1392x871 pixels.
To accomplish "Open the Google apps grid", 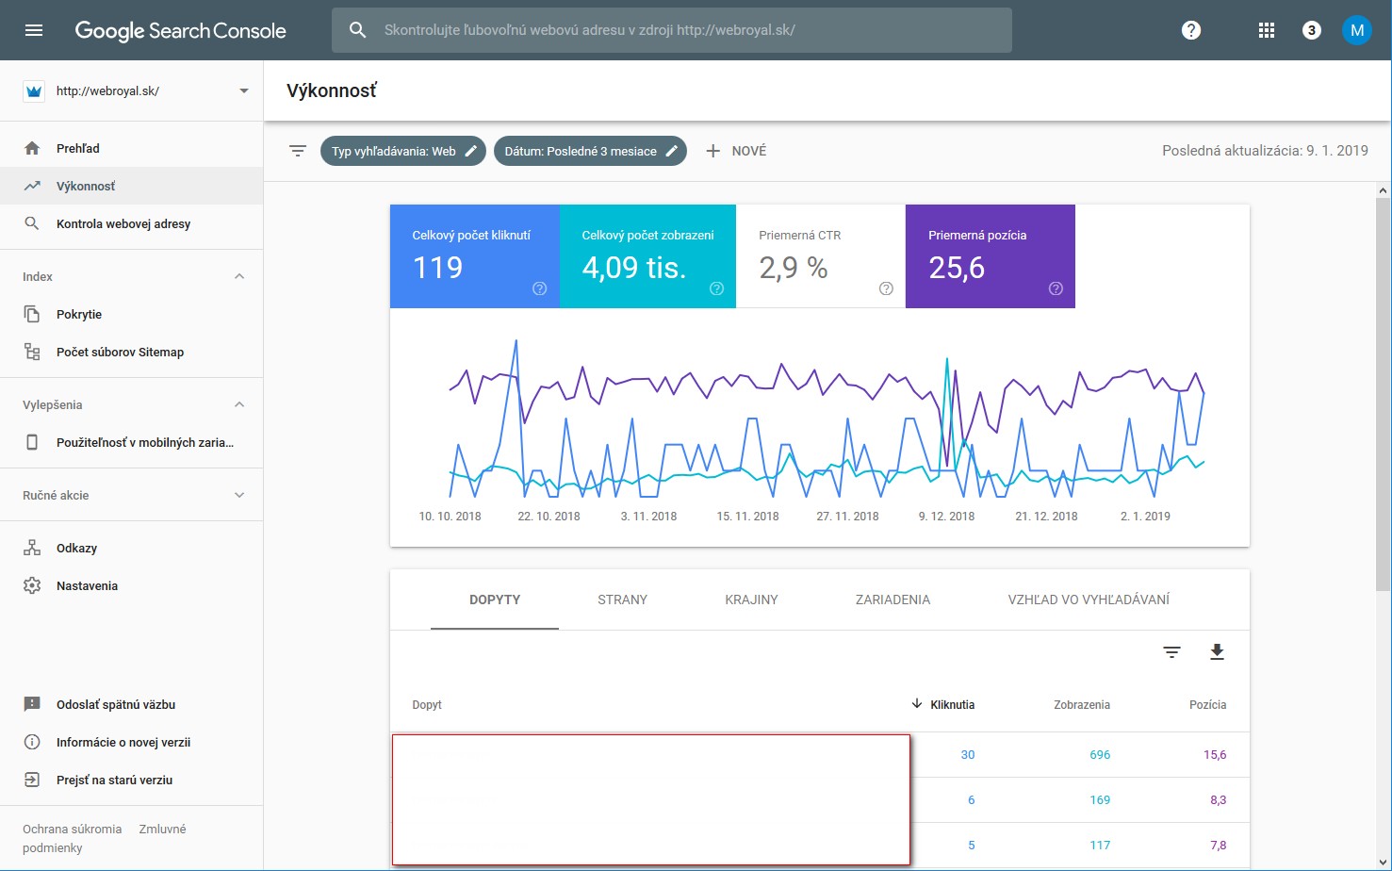I will [1267, 30].
